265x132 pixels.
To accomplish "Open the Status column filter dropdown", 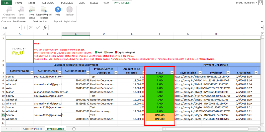I will pyautogui.click(x=172, y=72).
